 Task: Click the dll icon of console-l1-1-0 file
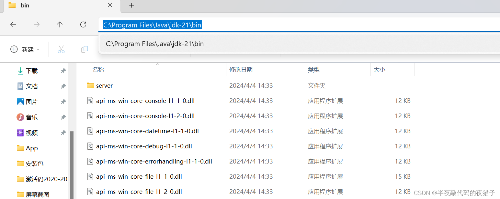point(90,101)
